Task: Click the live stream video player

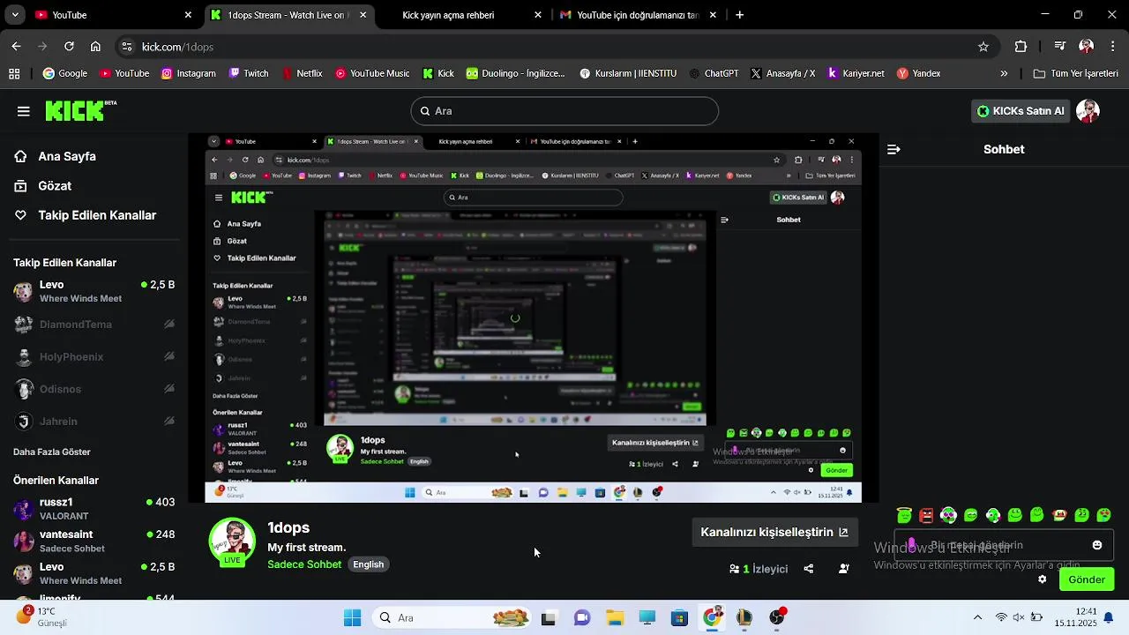Action: [x=534, y=318]
